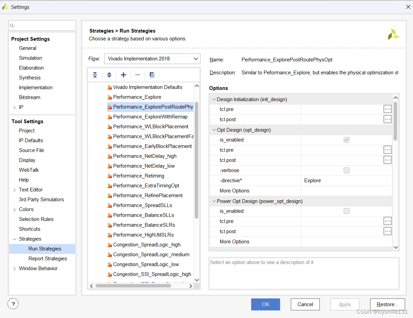Collapse Design Initialization (init_design) section
413x318 pixels.
click(x=214, y=99)
